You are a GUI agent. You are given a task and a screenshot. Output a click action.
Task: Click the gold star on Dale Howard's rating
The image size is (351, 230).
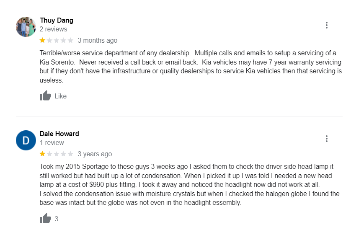click(43, 154)
